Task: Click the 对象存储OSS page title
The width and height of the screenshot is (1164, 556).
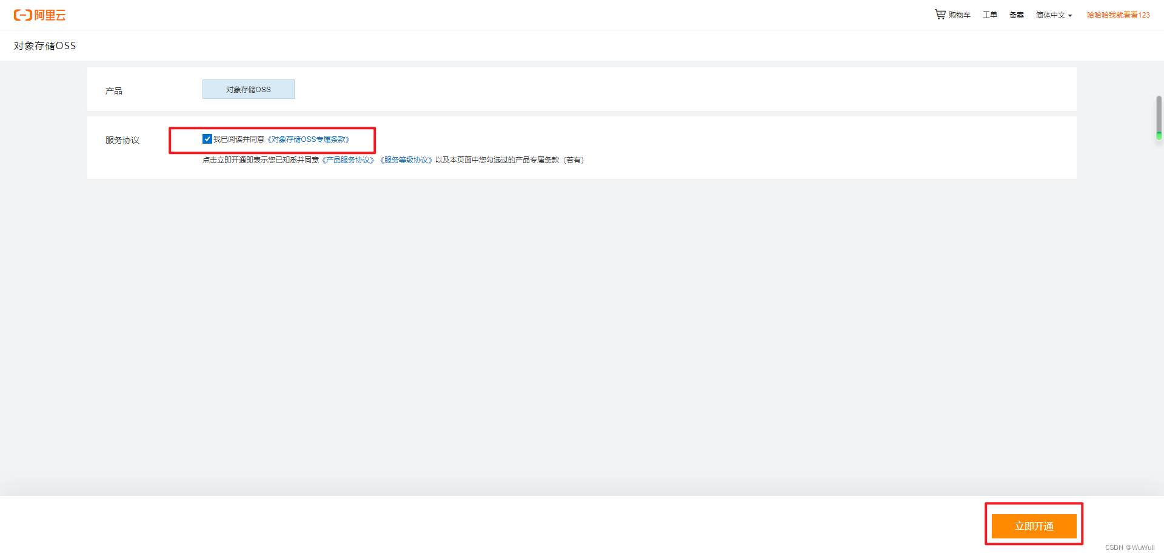Action: [x=45, y=46]
